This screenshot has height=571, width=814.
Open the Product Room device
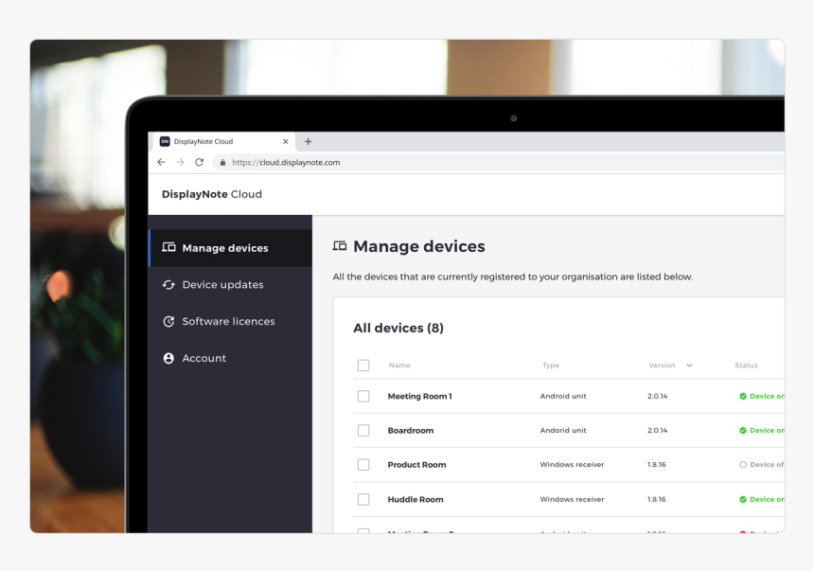pyautogui.click(x=416, y=465)
